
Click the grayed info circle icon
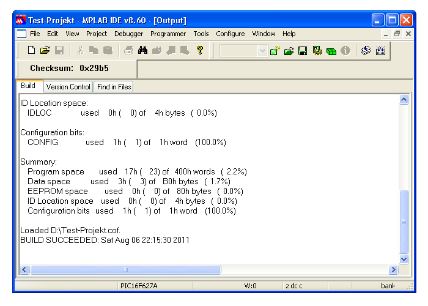(345, 51)
